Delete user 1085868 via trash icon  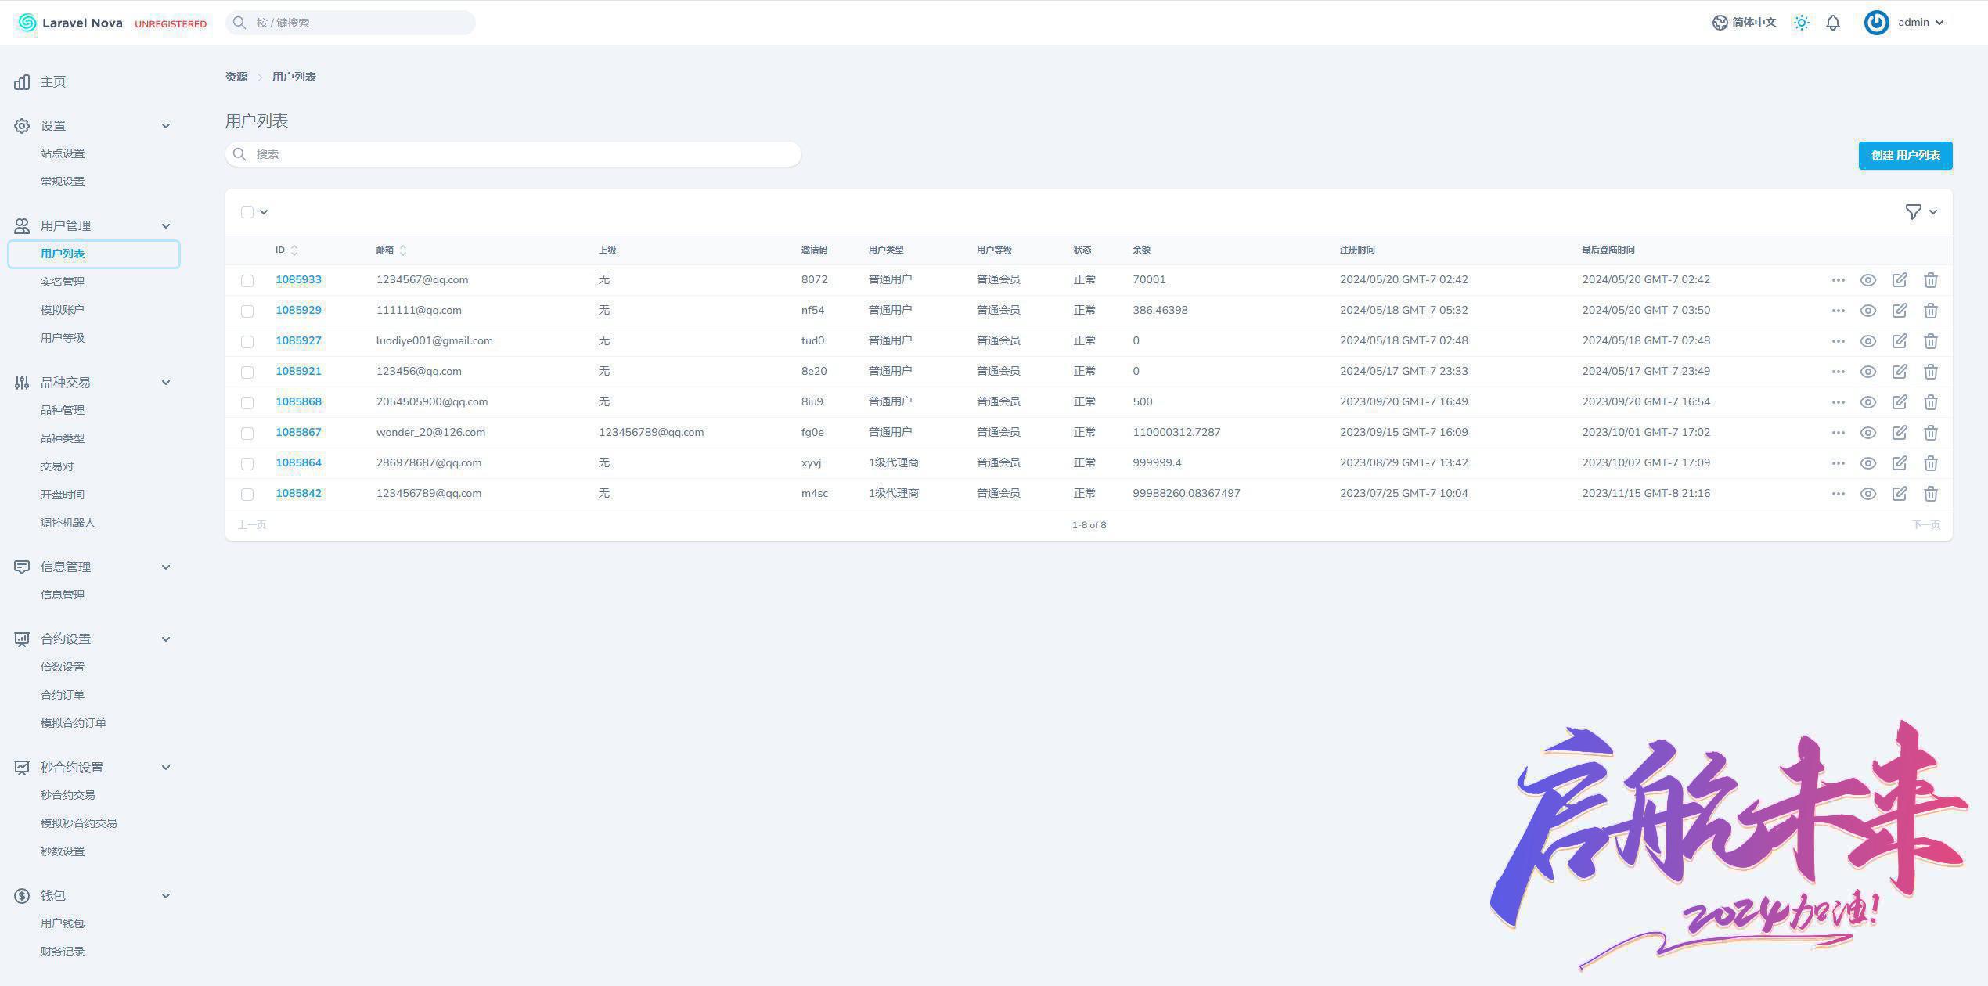1931,402
